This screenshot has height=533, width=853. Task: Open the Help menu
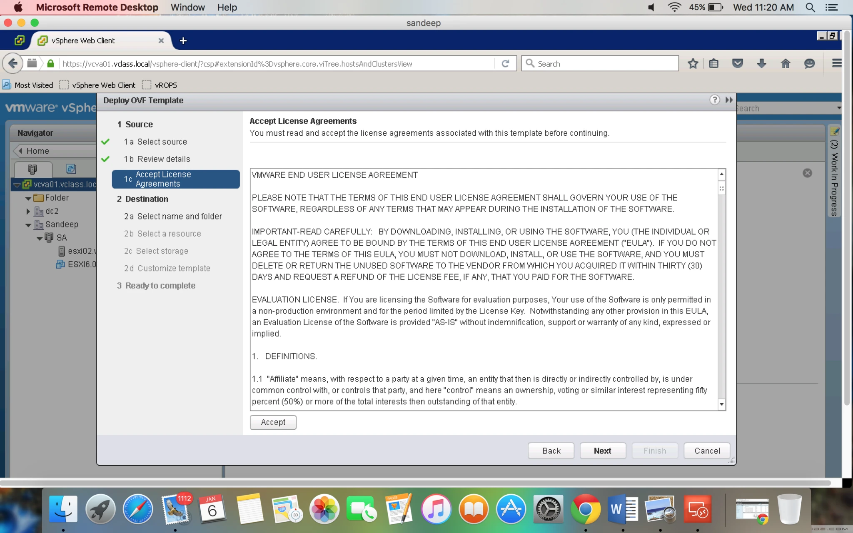[227, 7]
